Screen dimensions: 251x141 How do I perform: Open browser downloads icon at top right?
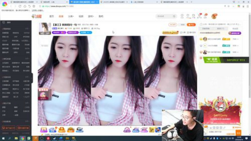coord(243,6)
